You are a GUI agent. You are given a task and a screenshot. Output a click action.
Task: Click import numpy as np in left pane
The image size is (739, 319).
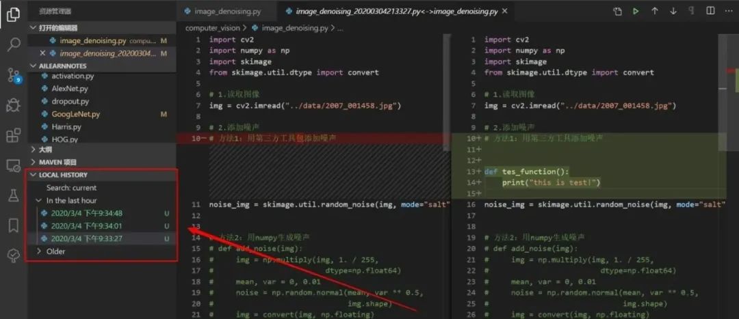coord(249,51)
